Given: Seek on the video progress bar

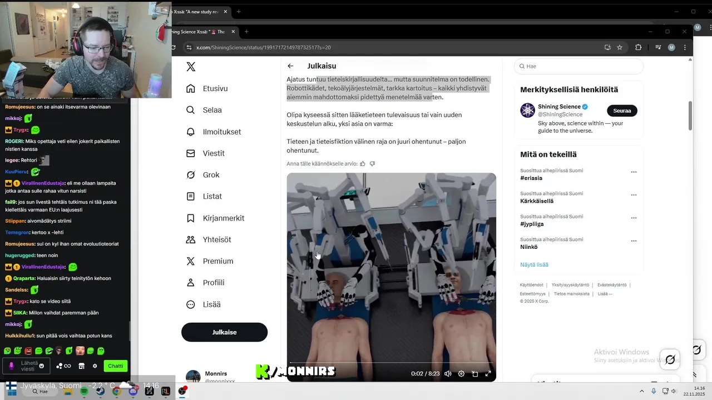Looking at the screenshot, I should [391, 363].
